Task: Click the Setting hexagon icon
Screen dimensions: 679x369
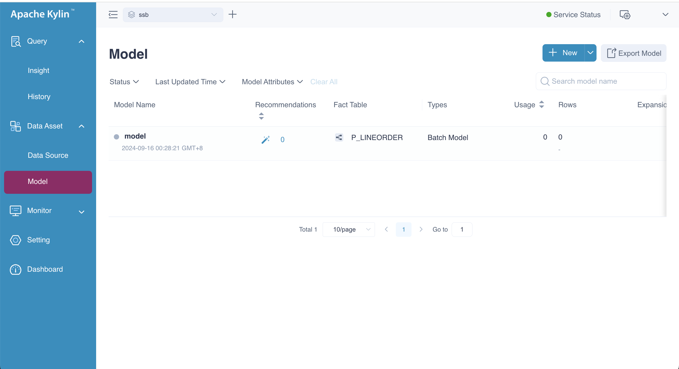Action: point(15,240)
